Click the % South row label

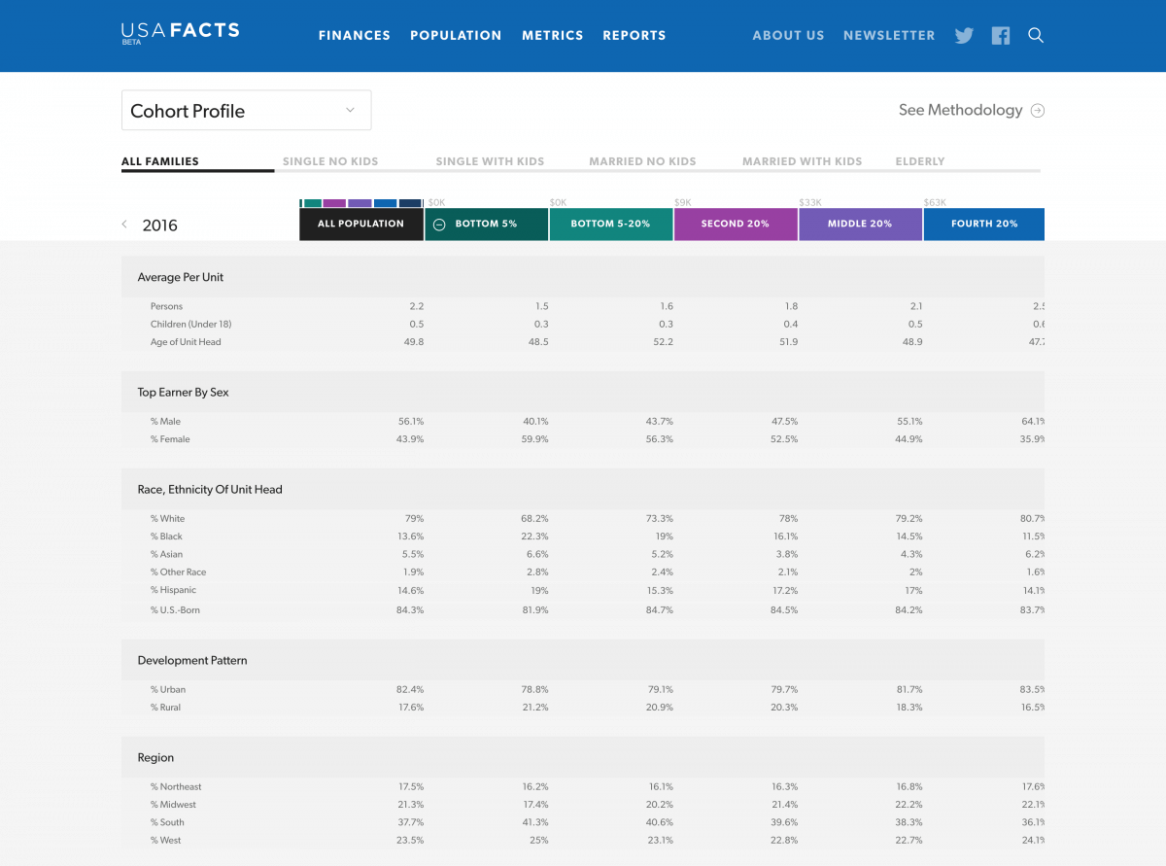coord(167,823)
